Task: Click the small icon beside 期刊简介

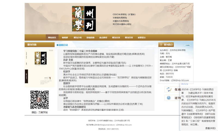Action: pyautogui.click(x=161, y=45)
